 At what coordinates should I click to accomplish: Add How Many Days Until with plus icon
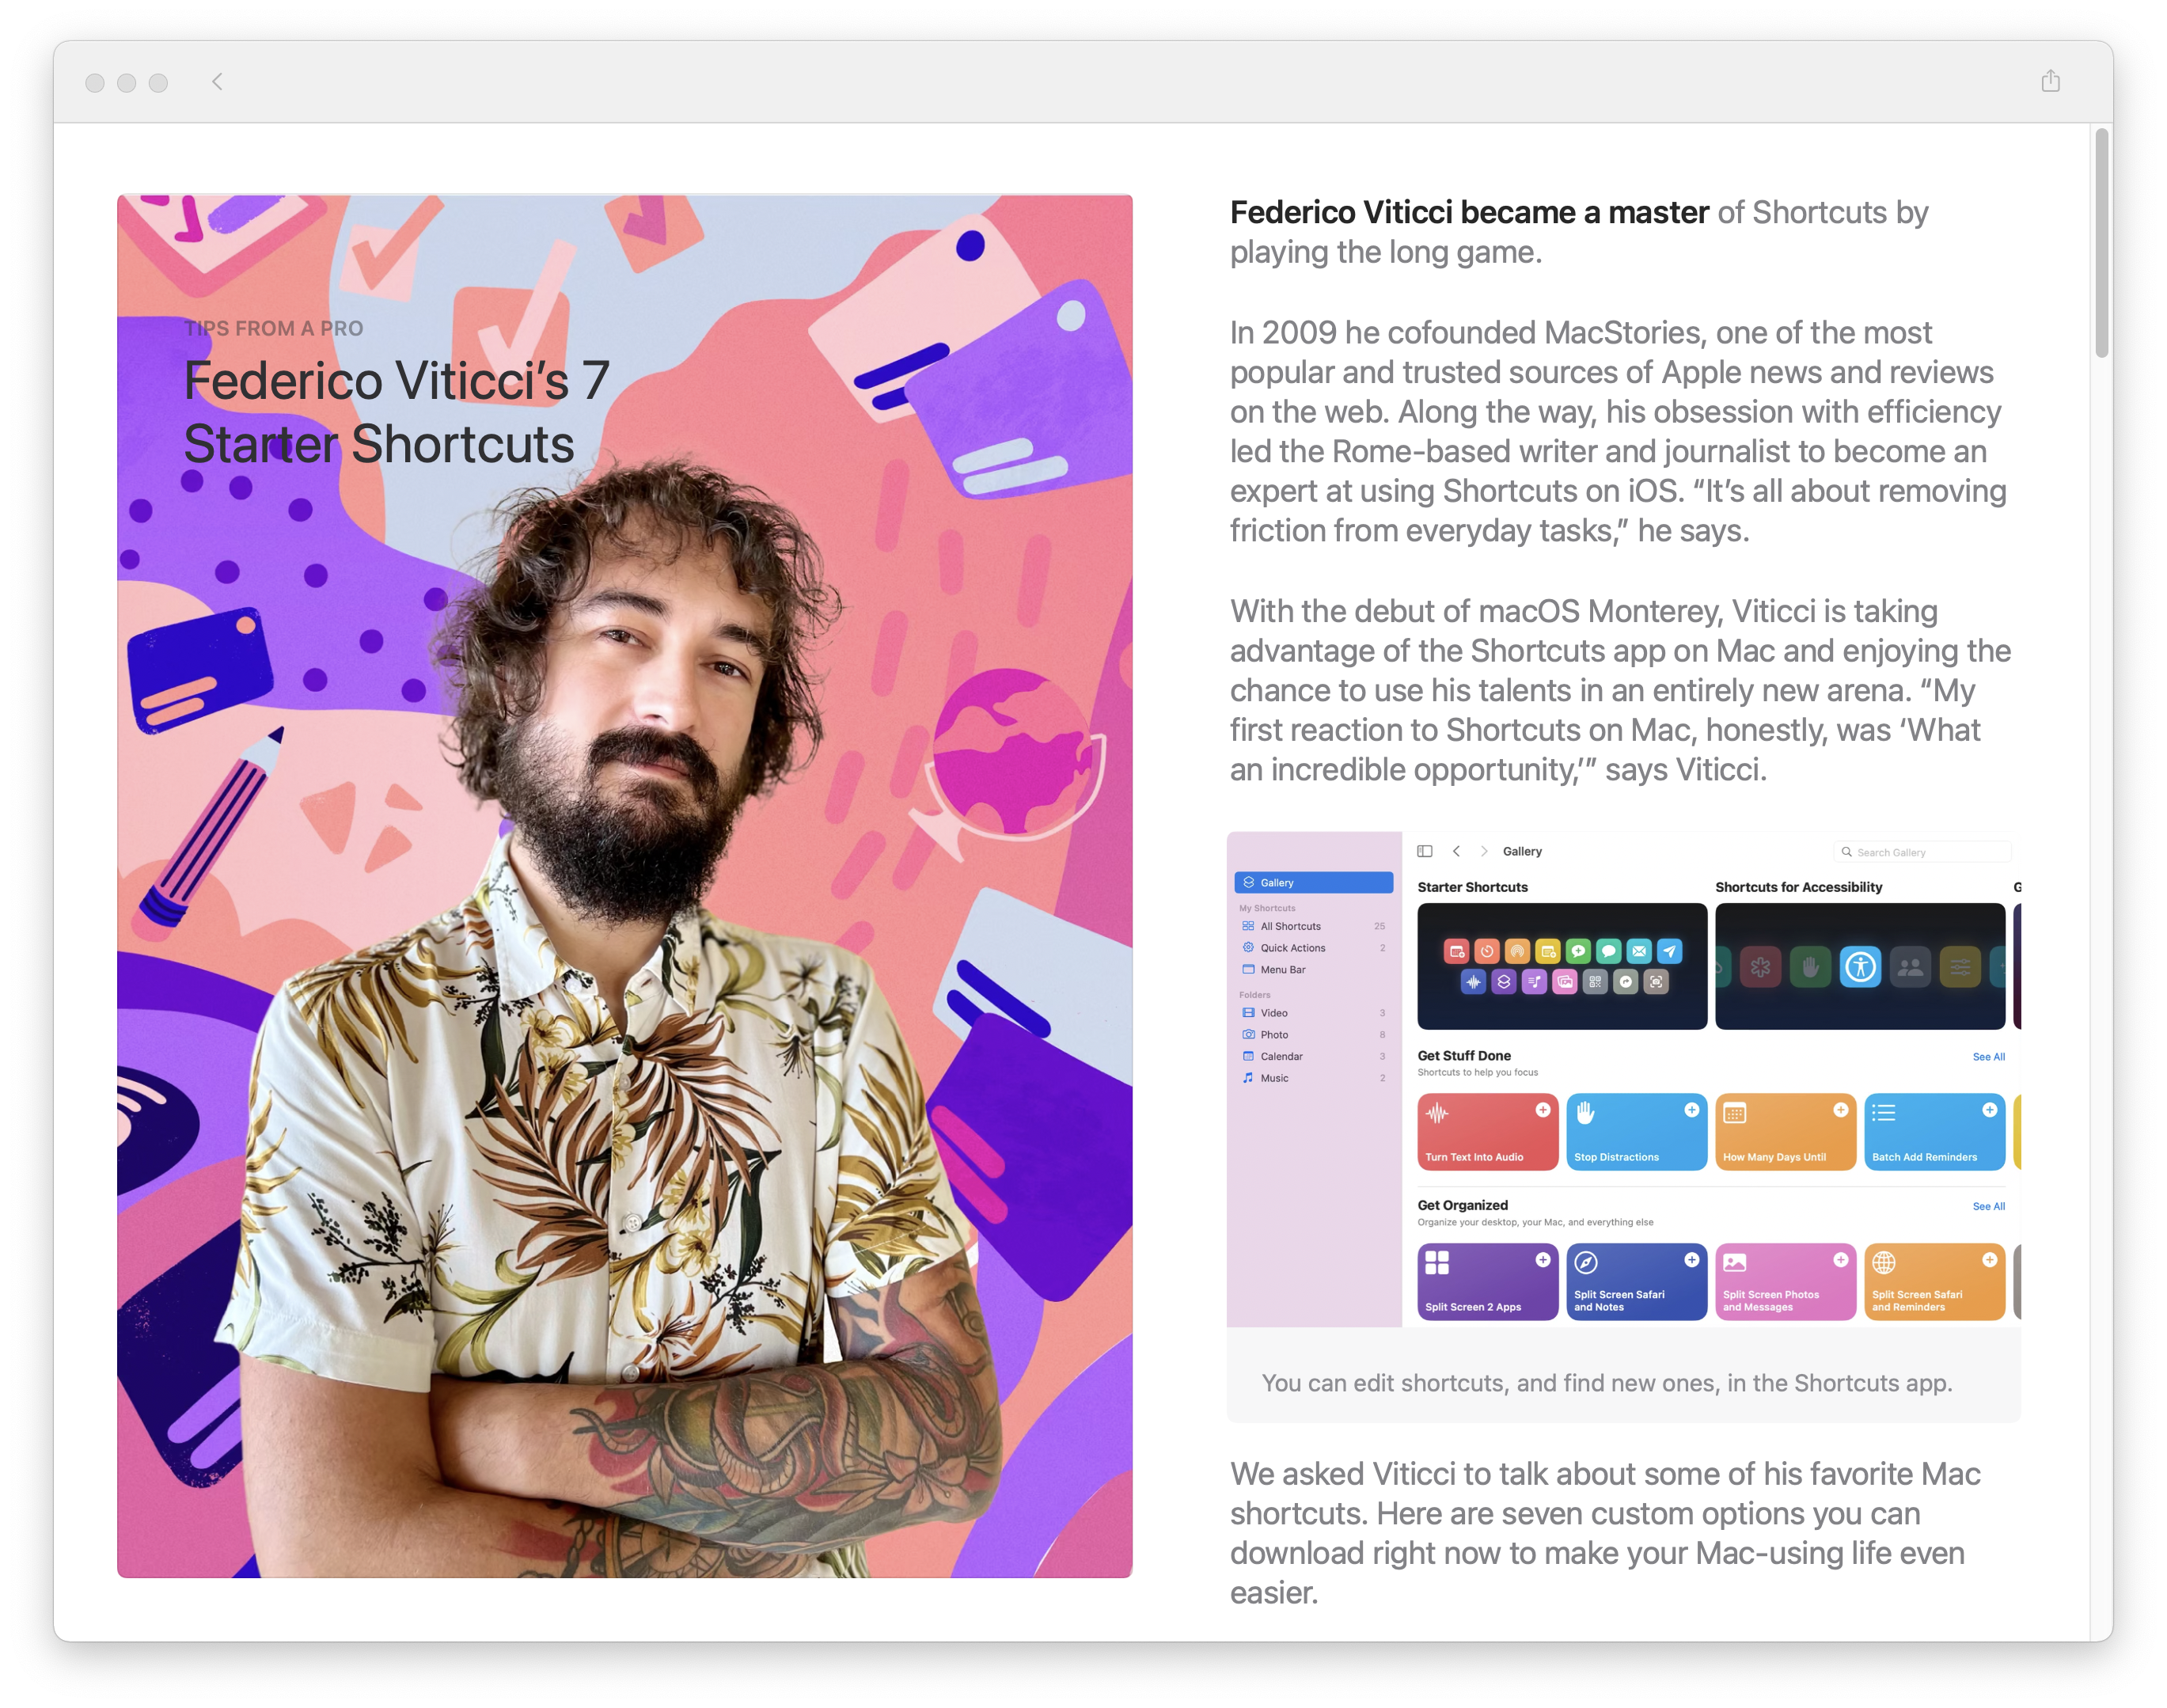(1841, 1110)
